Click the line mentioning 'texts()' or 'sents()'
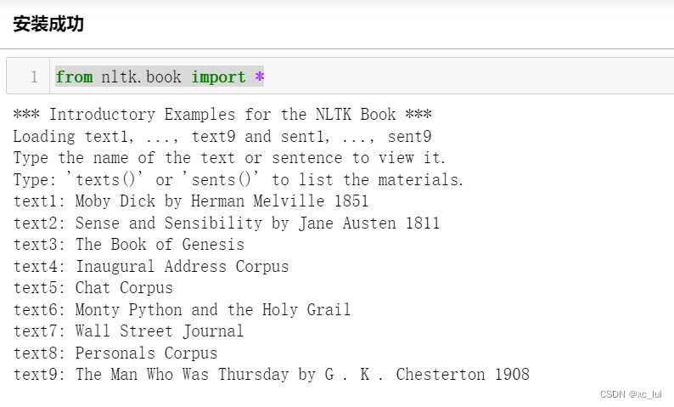 pyautogui.click(x=239, y=179)
